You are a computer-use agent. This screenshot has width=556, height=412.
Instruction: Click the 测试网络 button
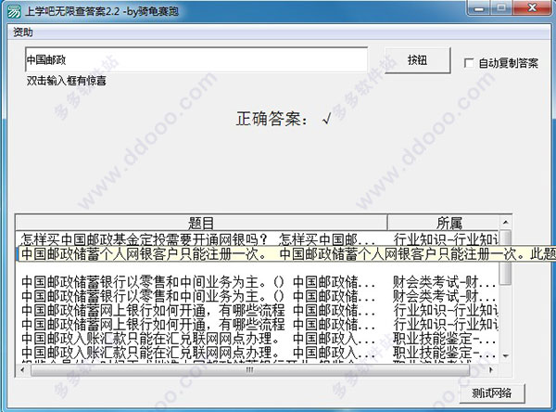pos(491,393)
